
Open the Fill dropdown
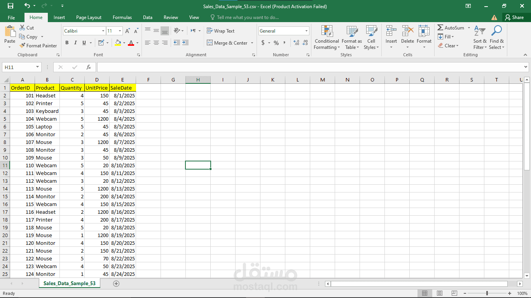pos(446,36)
